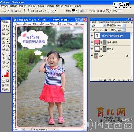Switch to 通道 tab

[107, 22]
